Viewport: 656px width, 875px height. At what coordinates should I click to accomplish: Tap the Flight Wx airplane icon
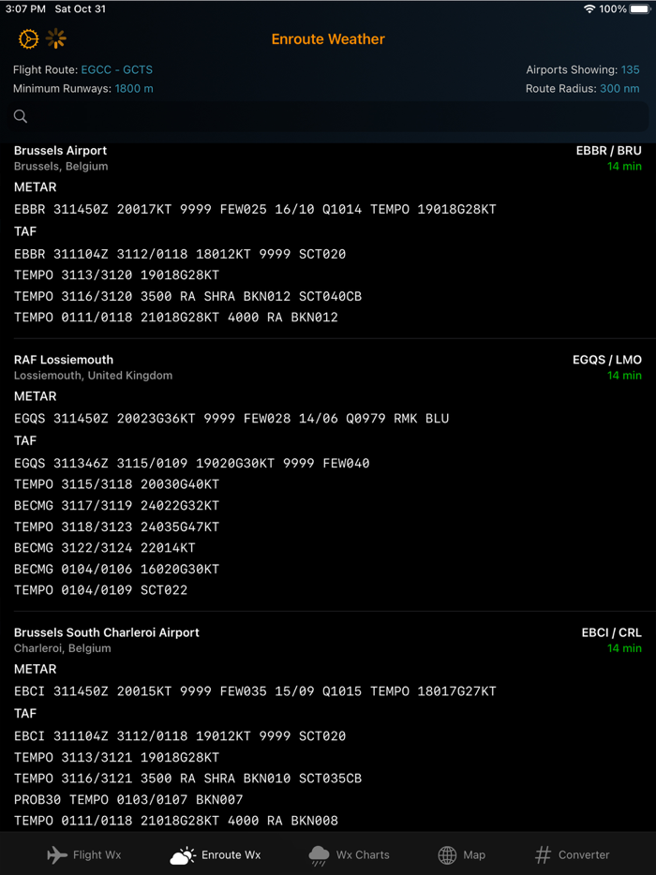(x=57, y=854)
